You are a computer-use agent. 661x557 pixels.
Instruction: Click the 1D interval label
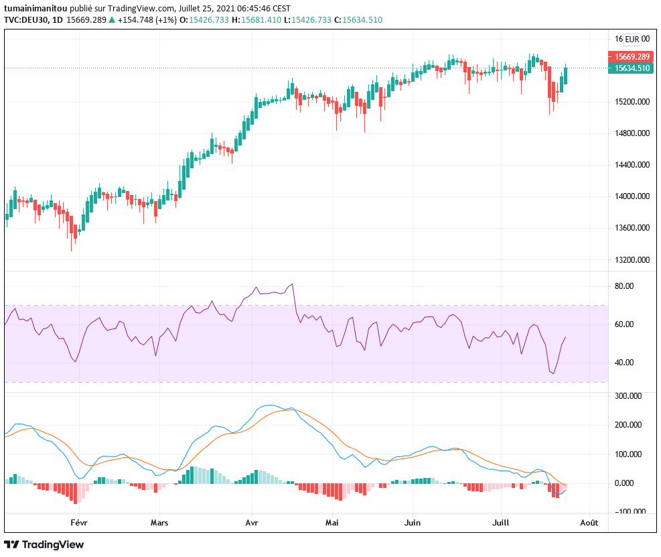pyautogui.click(x=58, y=20)
